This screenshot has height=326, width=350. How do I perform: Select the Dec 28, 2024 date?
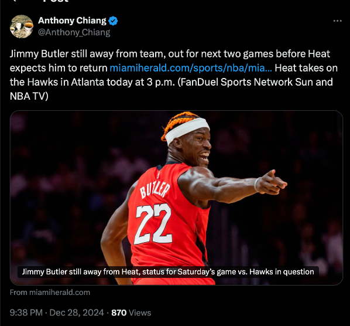tap(77, 313)
